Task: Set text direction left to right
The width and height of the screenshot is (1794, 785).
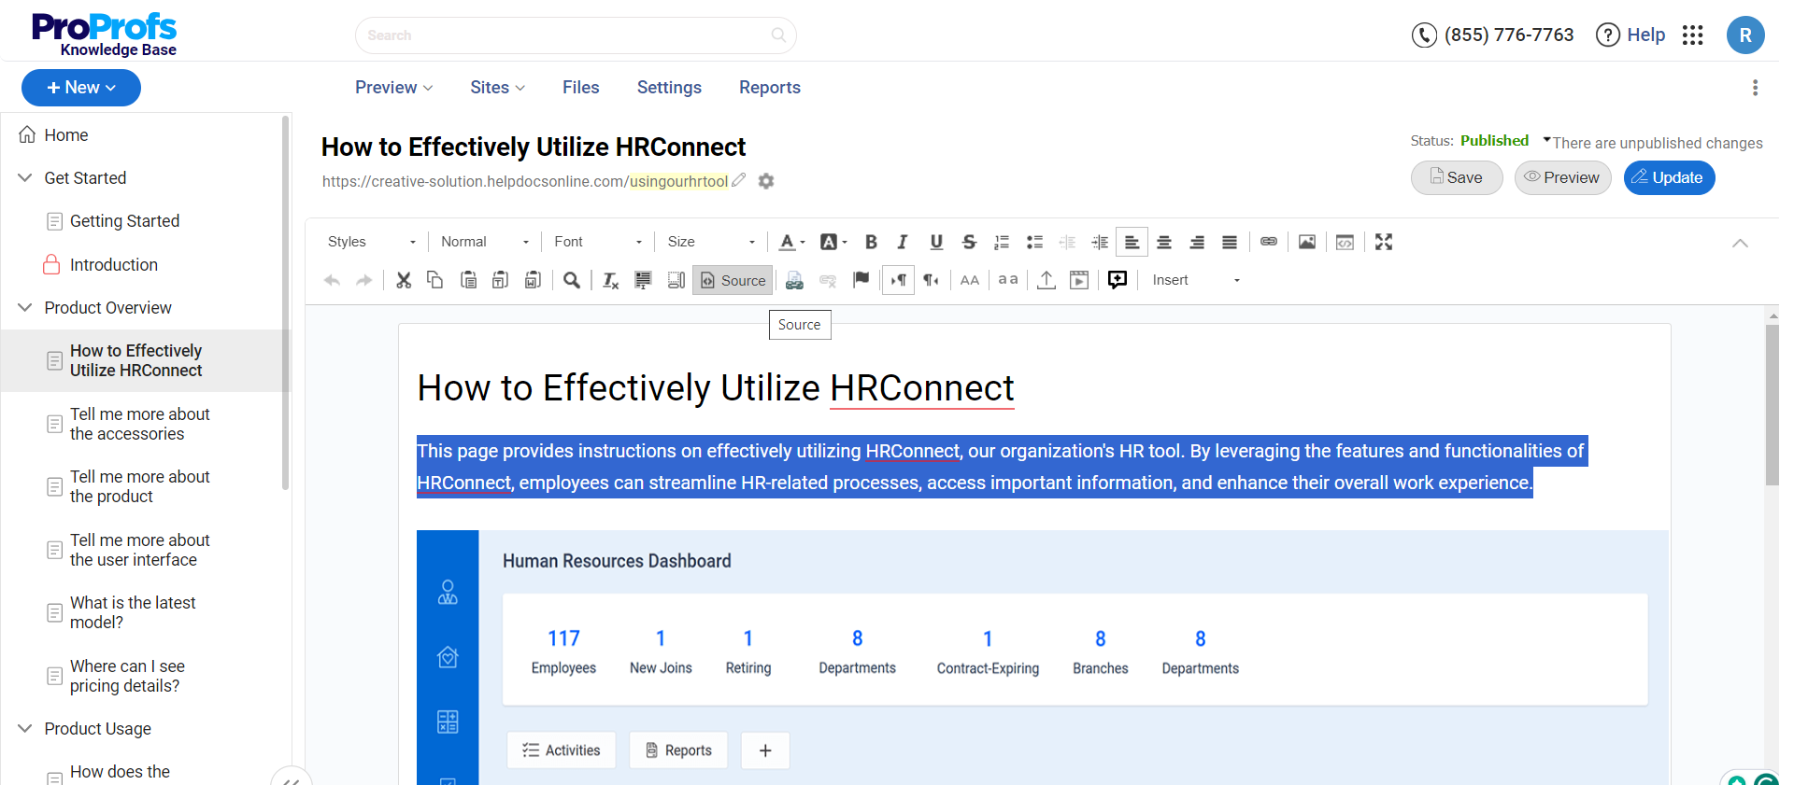Action: click(x=899, y=280)
